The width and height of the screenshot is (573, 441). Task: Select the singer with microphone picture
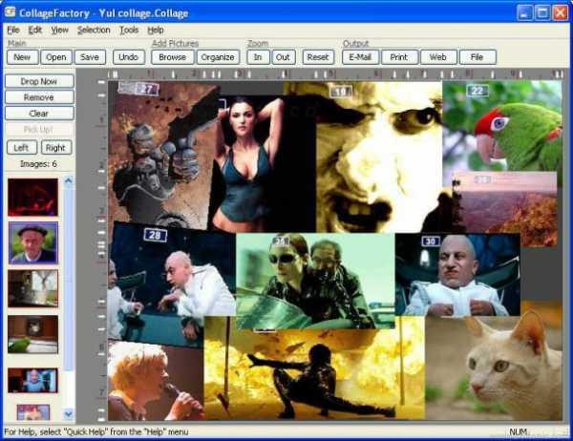[156, 382]
